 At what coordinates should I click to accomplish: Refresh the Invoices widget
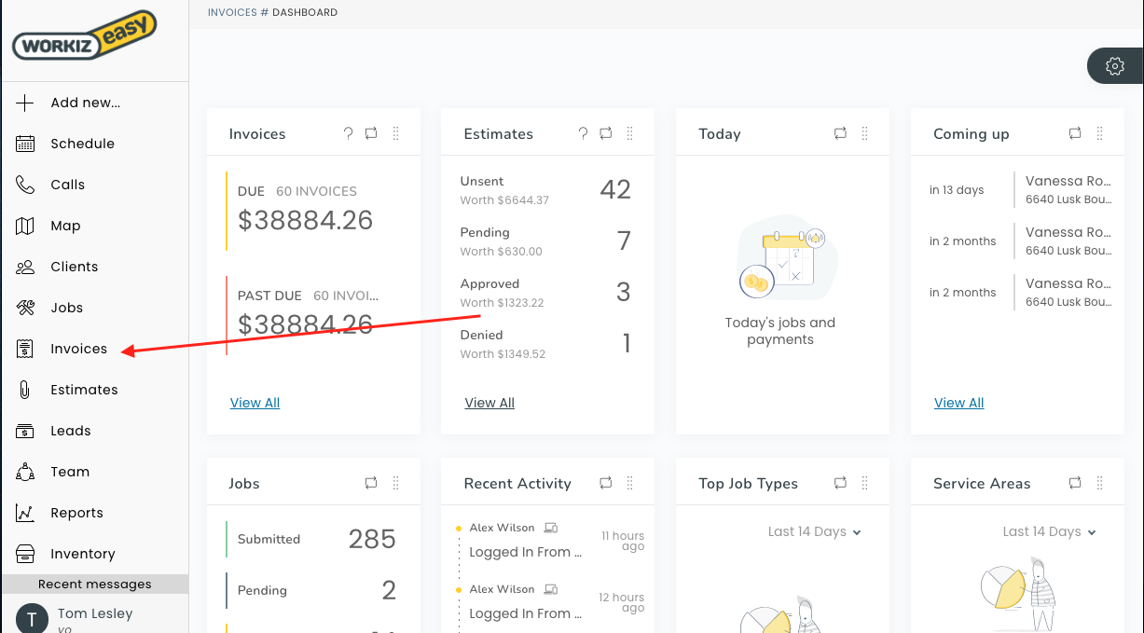point(371,133)
